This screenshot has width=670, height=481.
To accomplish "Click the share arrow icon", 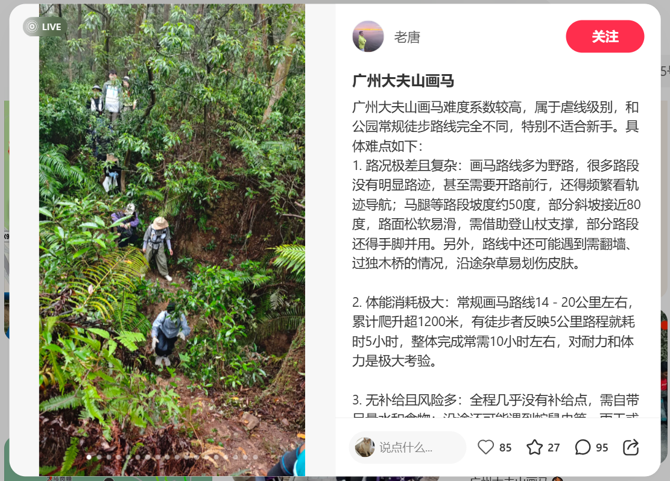I will pos(631,447).
